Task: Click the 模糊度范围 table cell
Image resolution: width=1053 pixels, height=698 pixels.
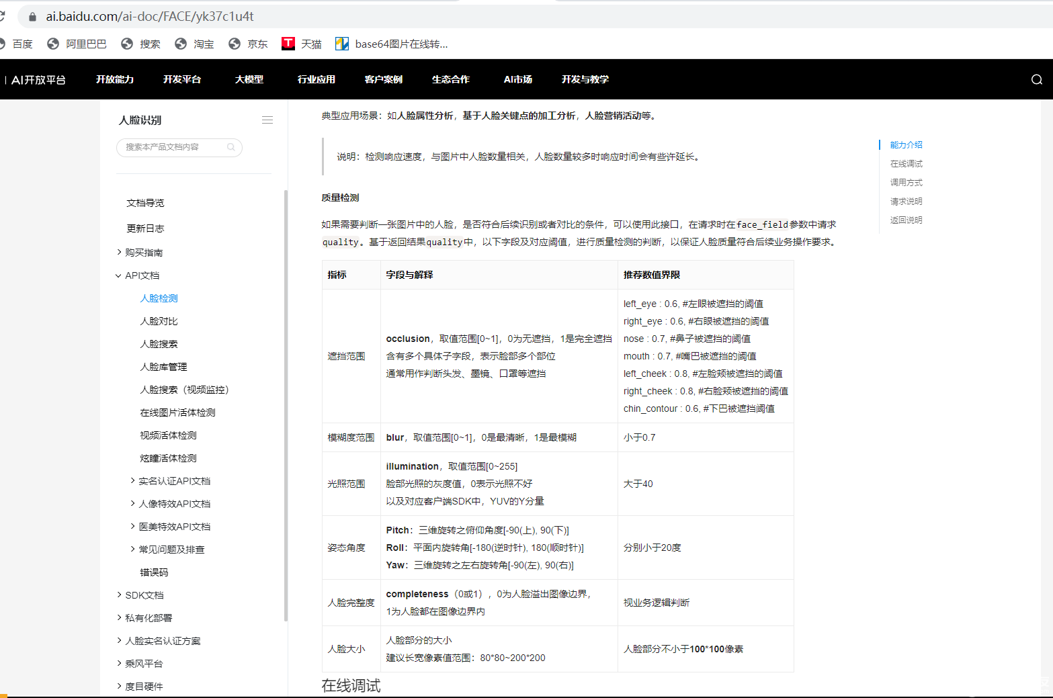Action: [351, 437]
